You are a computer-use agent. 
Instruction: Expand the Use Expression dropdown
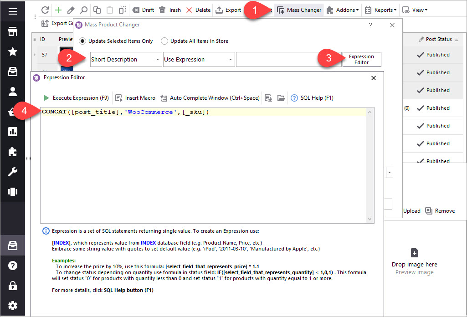231,60
